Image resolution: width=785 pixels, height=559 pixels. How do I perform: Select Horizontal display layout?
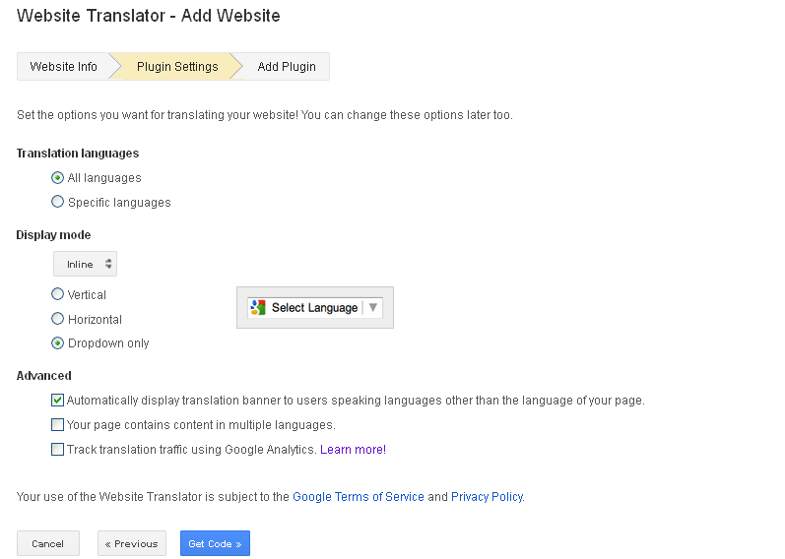tap(58, 319)
